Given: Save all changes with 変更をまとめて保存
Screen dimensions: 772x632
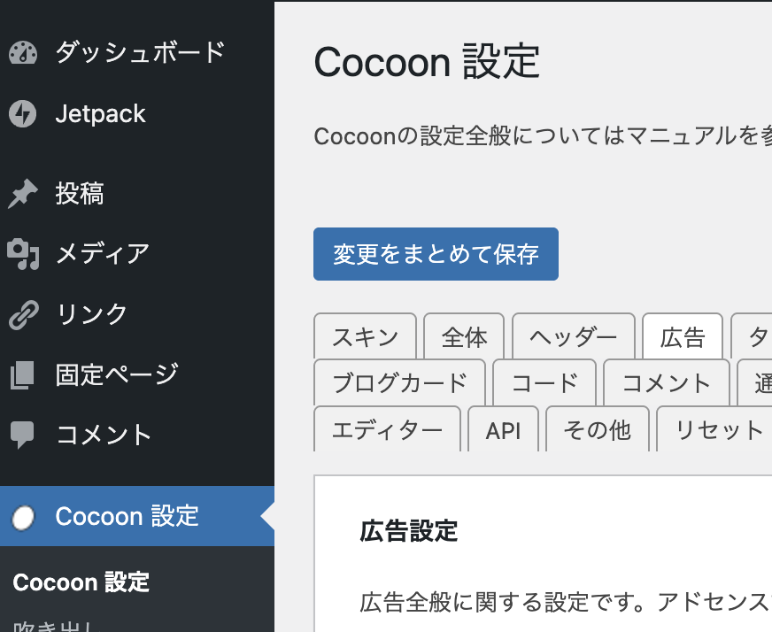Looking at the screenshot, I should 436,255.
